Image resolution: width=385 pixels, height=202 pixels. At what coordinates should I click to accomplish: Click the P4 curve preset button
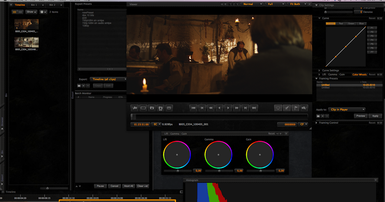pos(372,40)
